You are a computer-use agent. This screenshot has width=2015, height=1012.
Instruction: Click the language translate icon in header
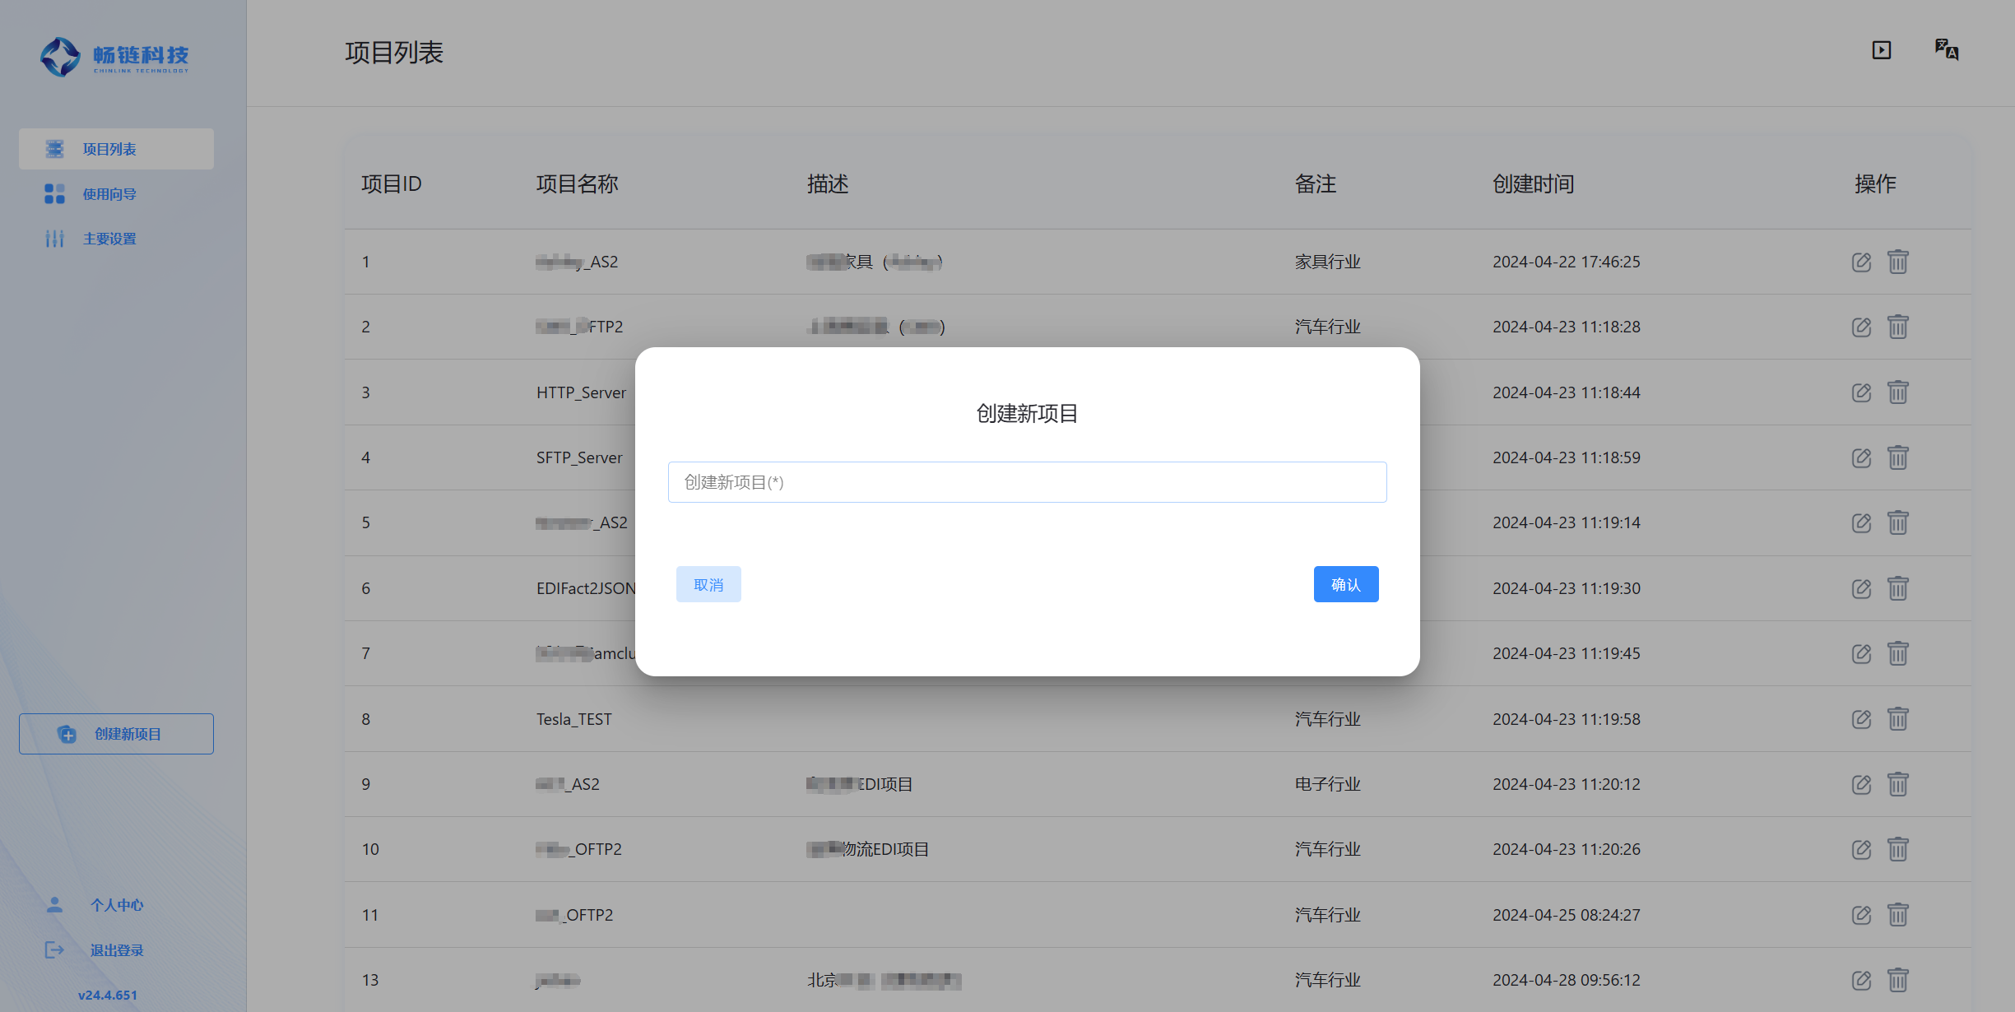[1946, 50]
